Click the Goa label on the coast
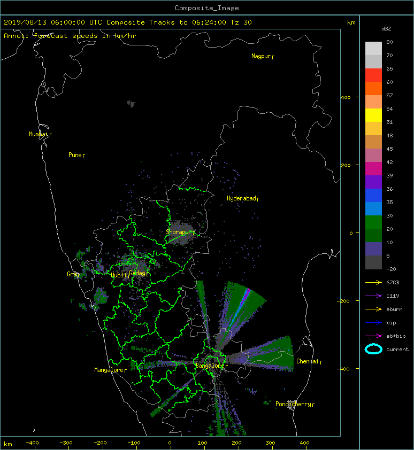 [72, 274]
